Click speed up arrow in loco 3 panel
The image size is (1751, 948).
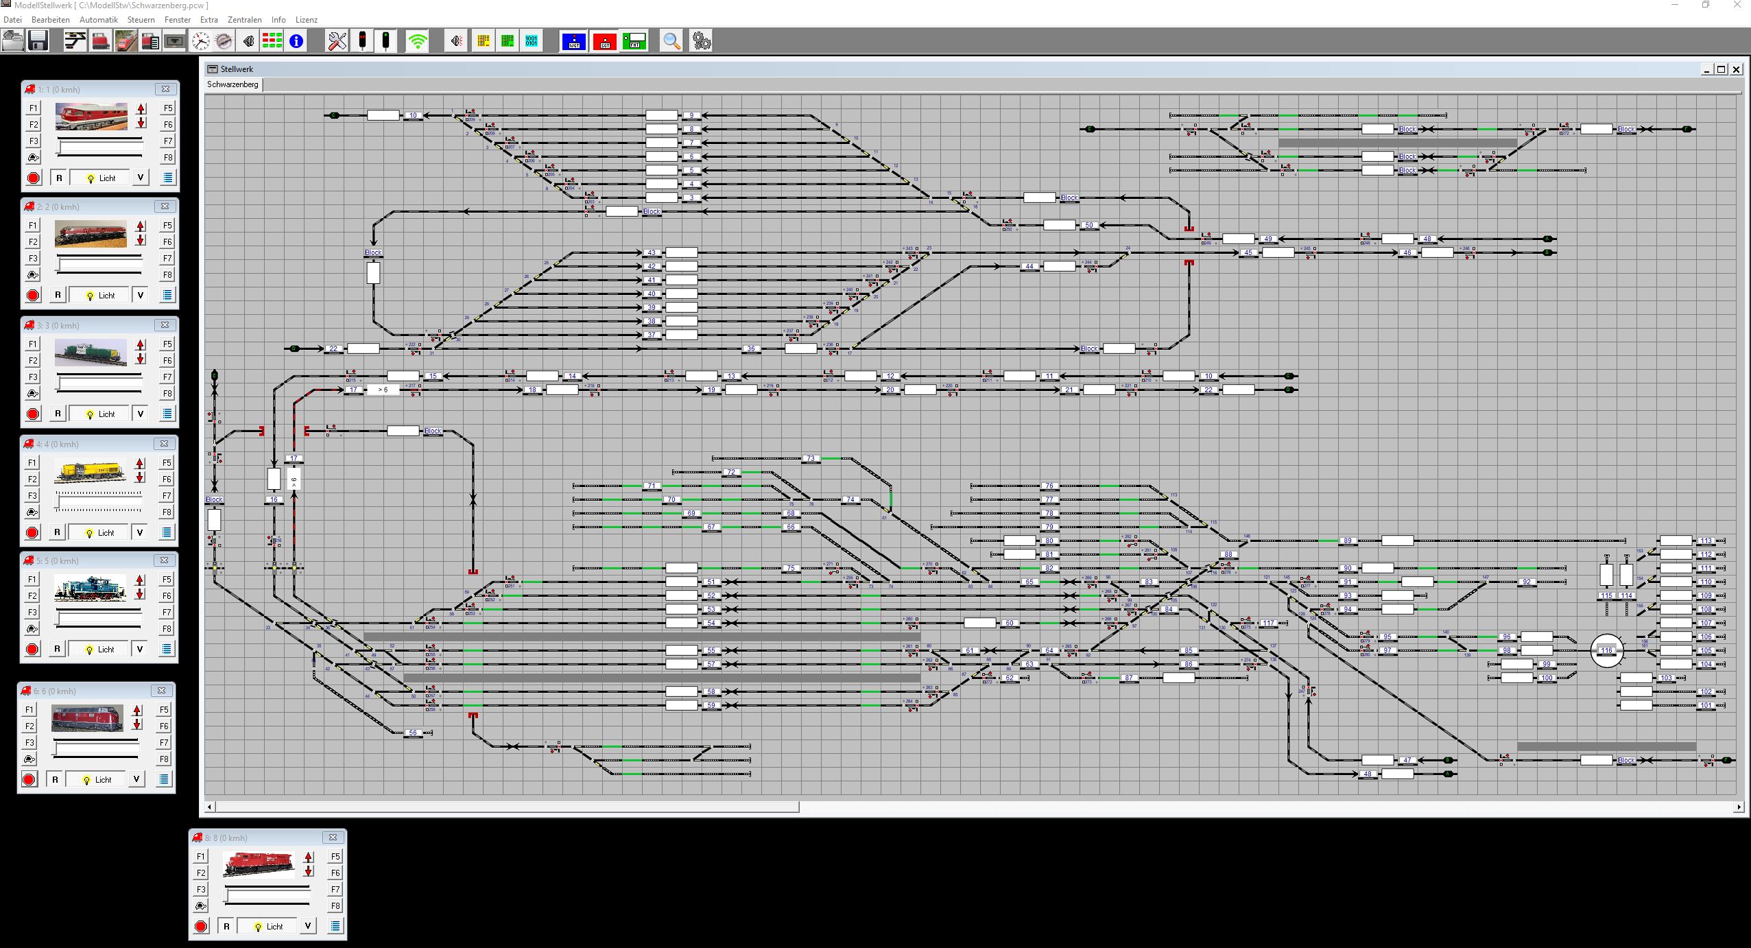[141, 344]
